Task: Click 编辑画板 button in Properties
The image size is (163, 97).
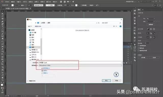Action: click(151, 25)
